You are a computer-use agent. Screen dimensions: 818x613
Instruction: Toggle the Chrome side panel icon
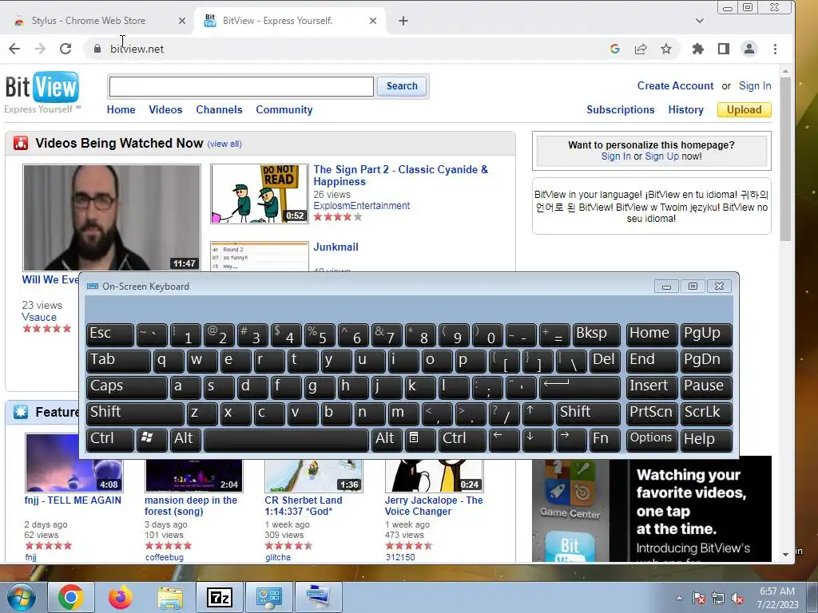click(x=724, y=49)
